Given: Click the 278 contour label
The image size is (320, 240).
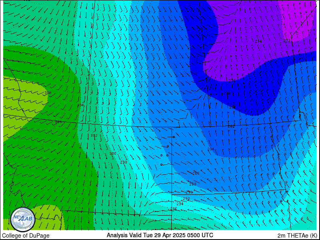Looking at the screenshot, I should [x=227, y=93].
